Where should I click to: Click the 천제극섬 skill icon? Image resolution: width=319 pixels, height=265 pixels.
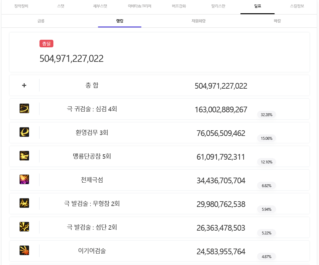coord(24,180)
